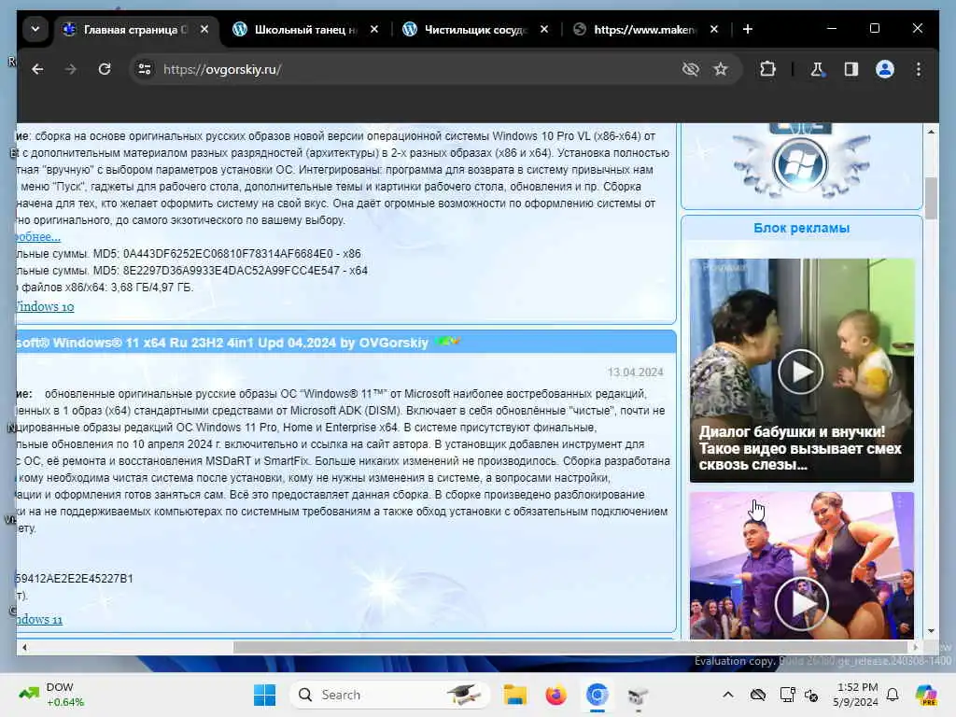The image size is (956, 717).
Task: Open the user profile avatar
Action: click(x=885, y=69)
